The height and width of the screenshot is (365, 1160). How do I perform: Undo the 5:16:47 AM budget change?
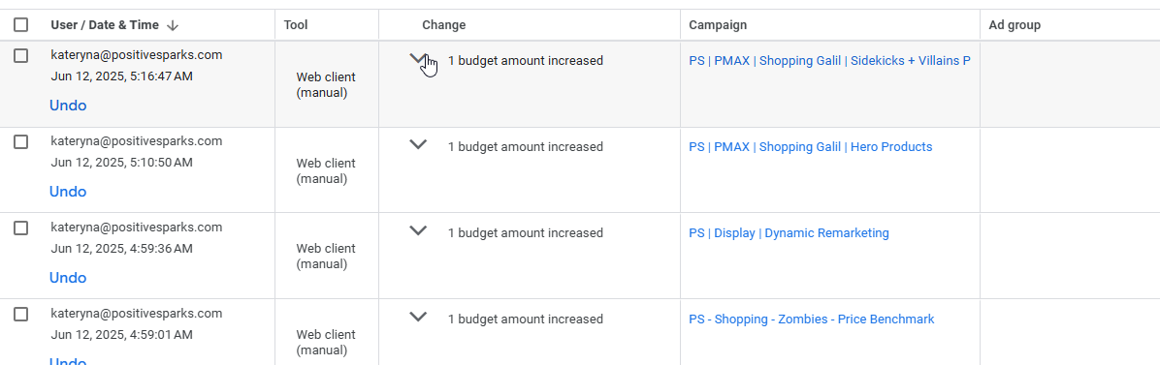[68, 106]
